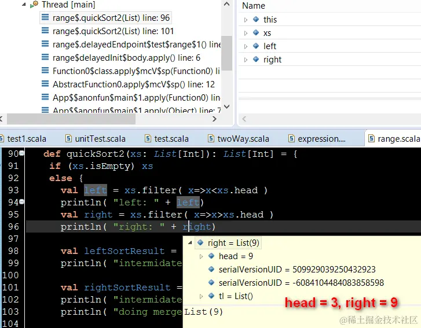Expand 'head = 9' in hover popup
The height and width of the screenshot is (328, 421).
(x=201, y=256)
